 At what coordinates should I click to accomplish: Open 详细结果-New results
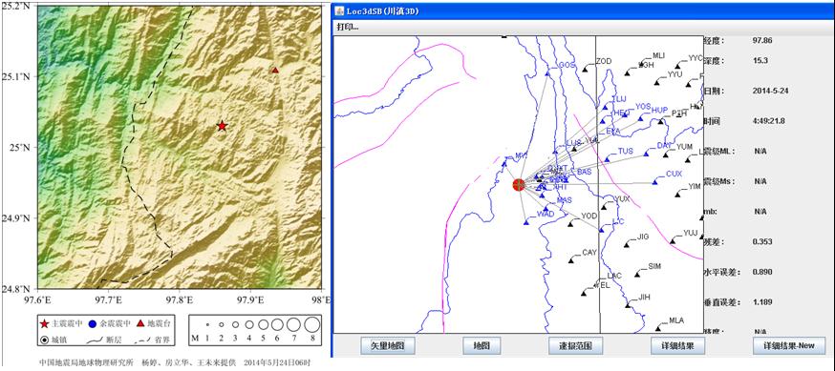click(x=789, y=345)
